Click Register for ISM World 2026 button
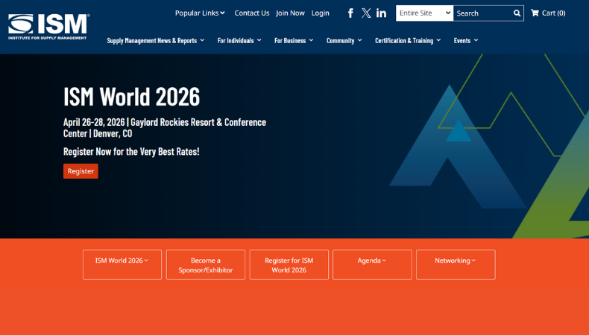The image size is (589, 335). (289, 264)
